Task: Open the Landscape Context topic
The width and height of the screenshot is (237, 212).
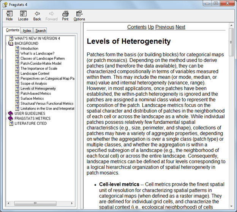Action: click(35, 73)
